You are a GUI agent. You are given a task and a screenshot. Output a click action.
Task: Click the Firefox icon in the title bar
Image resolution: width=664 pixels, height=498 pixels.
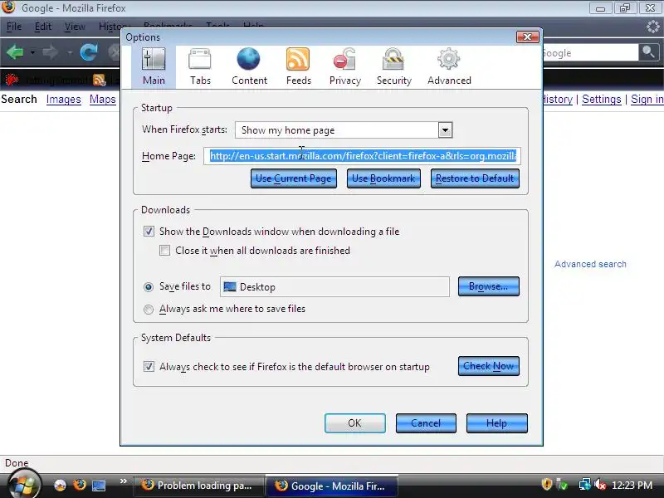coord(8,7)
